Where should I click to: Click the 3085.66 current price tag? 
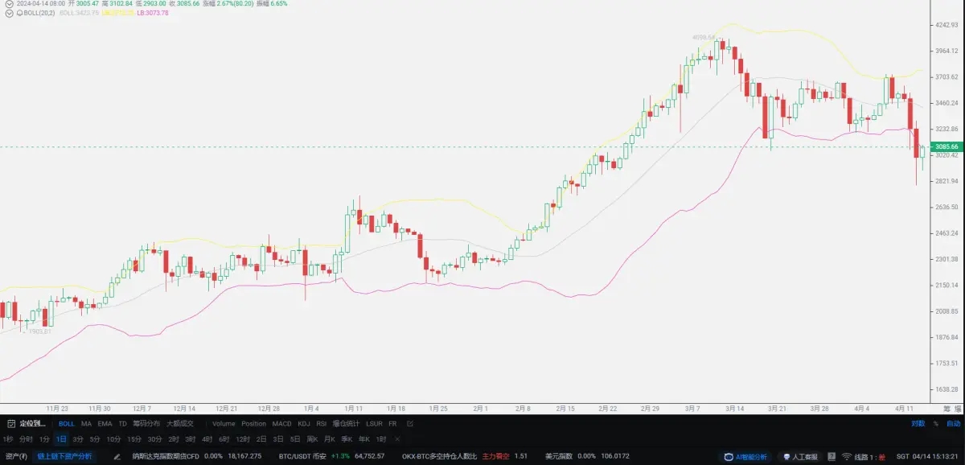946,146
